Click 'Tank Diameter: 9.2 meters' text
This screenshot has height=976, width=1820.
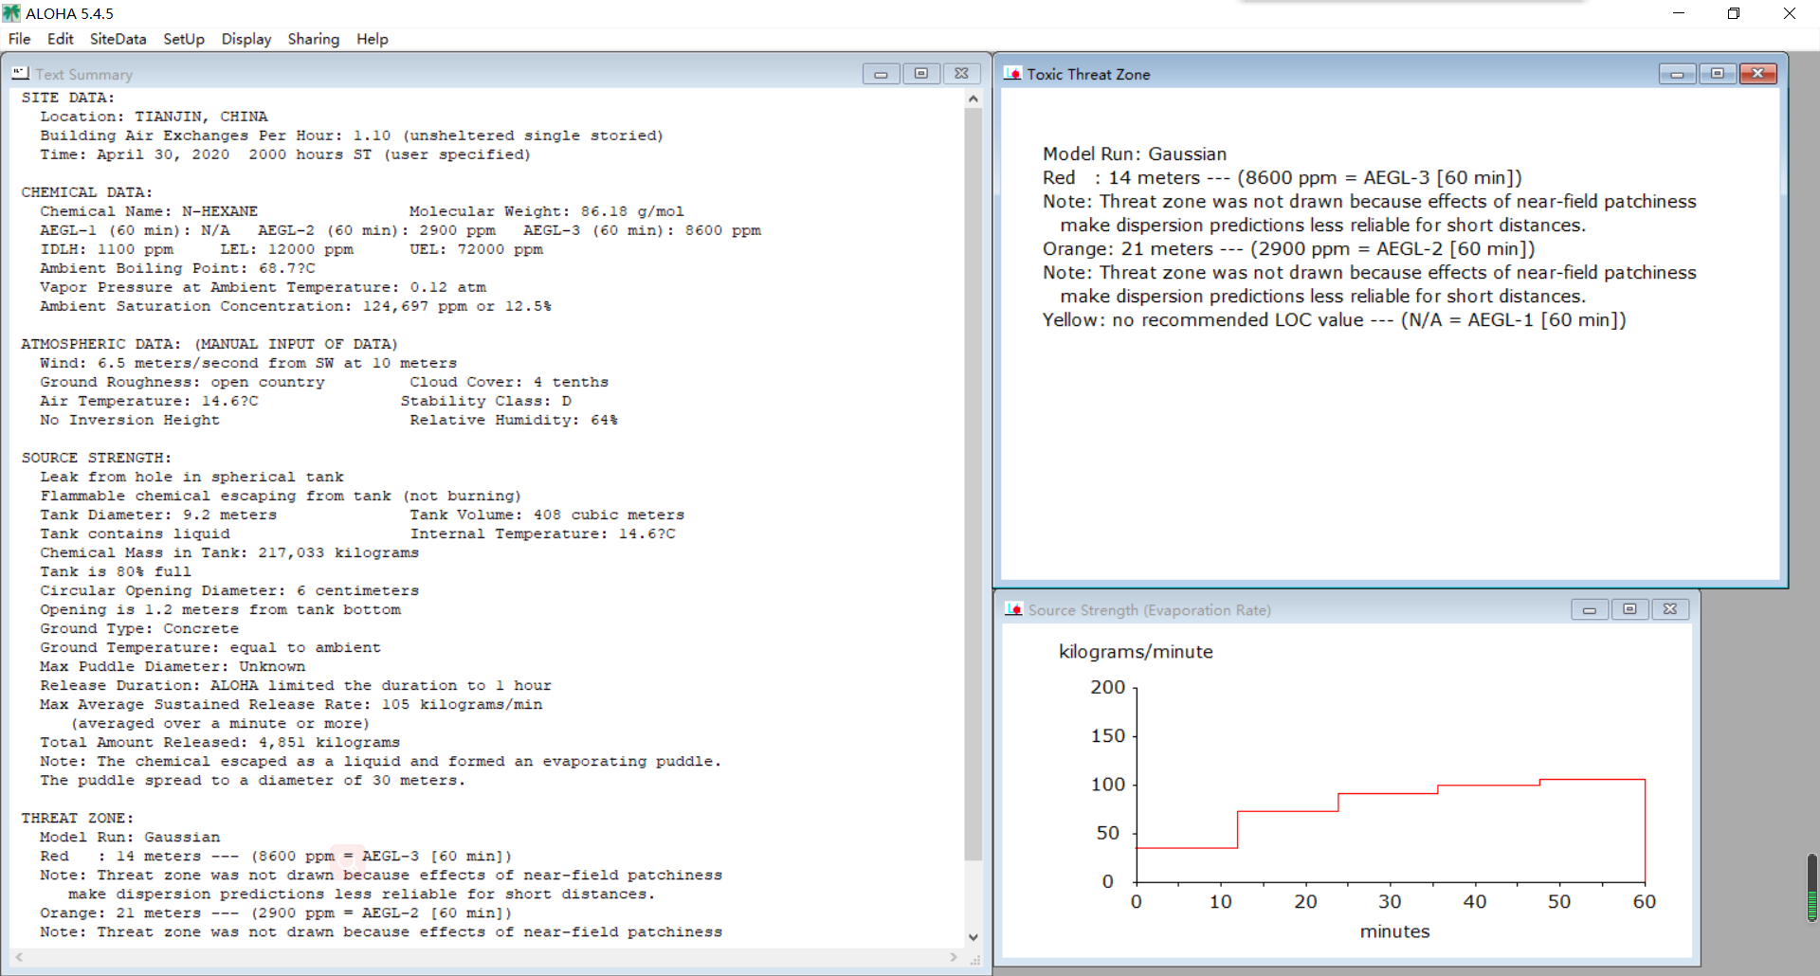pyautogui.click(x=158, y=515)
